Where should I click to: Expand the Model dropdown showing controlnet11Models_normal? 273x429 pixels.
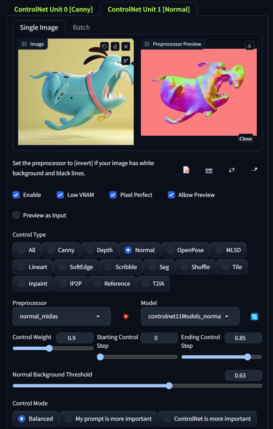(190, 316)
